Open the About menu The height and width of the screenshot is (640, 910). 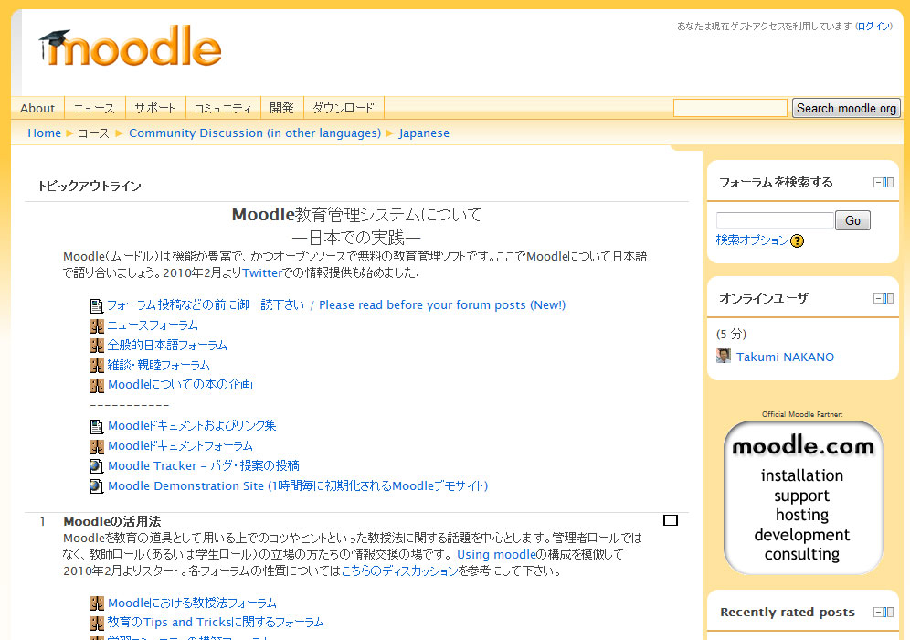[x=37, y=108]
